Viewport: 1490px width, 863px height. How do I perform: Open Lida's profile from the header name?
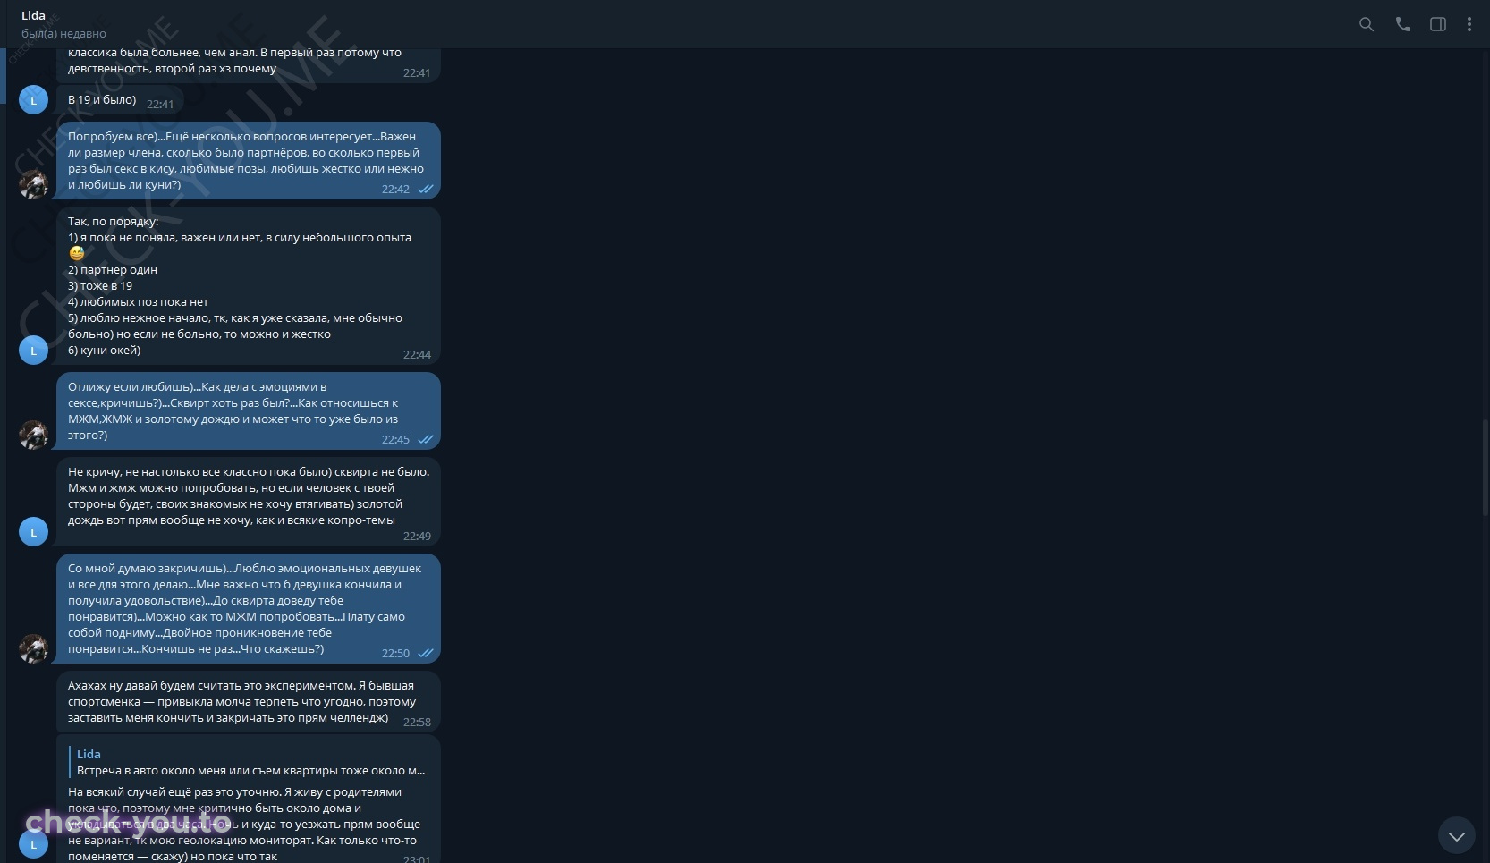coord(33,15)
